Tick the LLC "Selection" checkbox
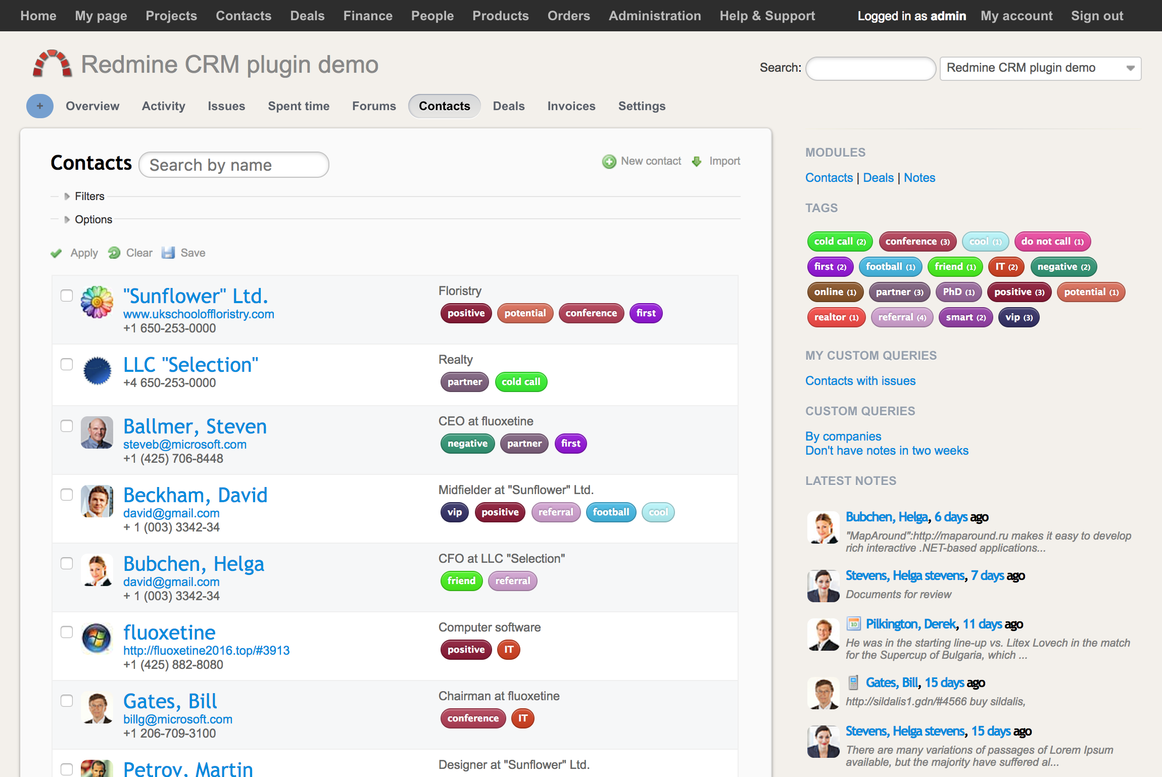1162x777 pixels. [x=67, y=364]
